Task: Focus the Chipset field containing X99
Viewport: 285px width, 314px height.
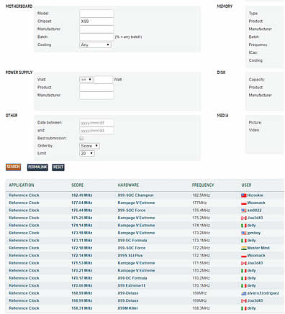Action: click(x=96, y=22)
